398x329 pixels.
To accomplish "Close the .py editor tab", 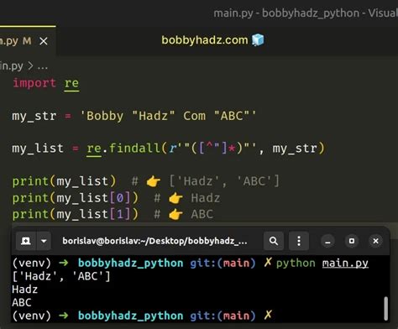I will pos(44,41).
